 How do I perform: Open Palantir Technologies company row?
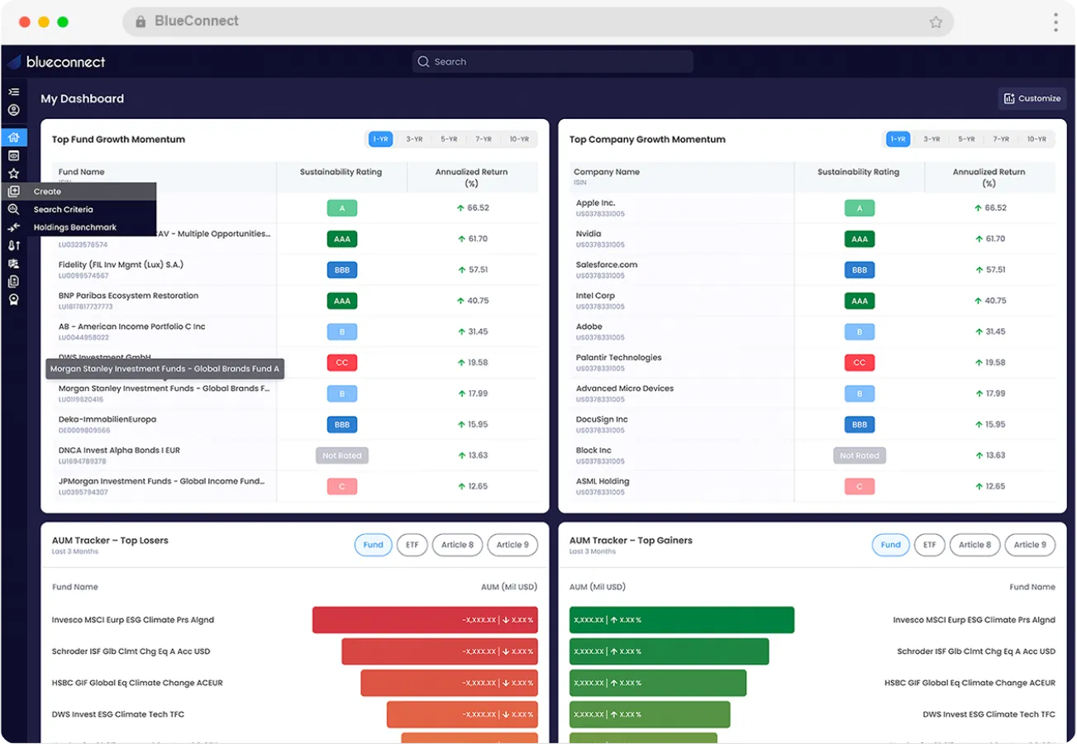pyautogui.click(x=813, y=363)
